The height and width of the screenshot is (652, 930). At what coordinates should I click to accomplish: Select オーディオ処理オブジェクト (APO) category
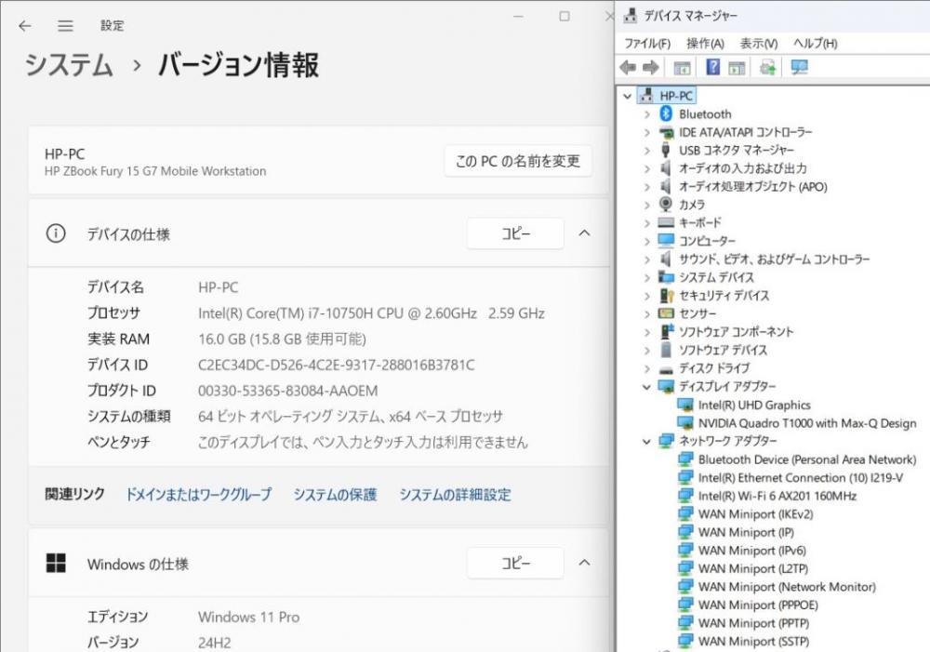[753, 187]
